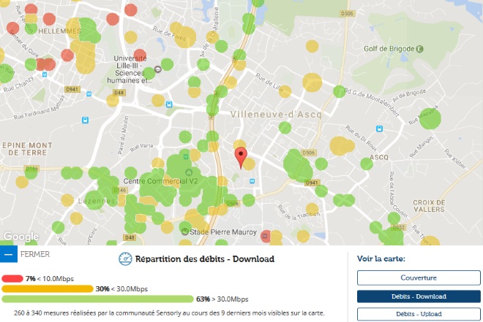Collapse the panel with the FERMER minus button
483x322 pixels.
(x=8, y=255)
